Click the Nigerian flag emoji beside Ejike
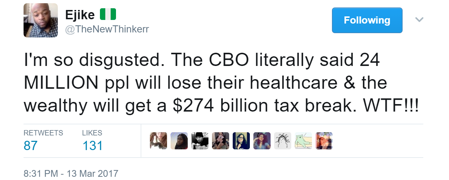449x180 pixels. (108, 15)
